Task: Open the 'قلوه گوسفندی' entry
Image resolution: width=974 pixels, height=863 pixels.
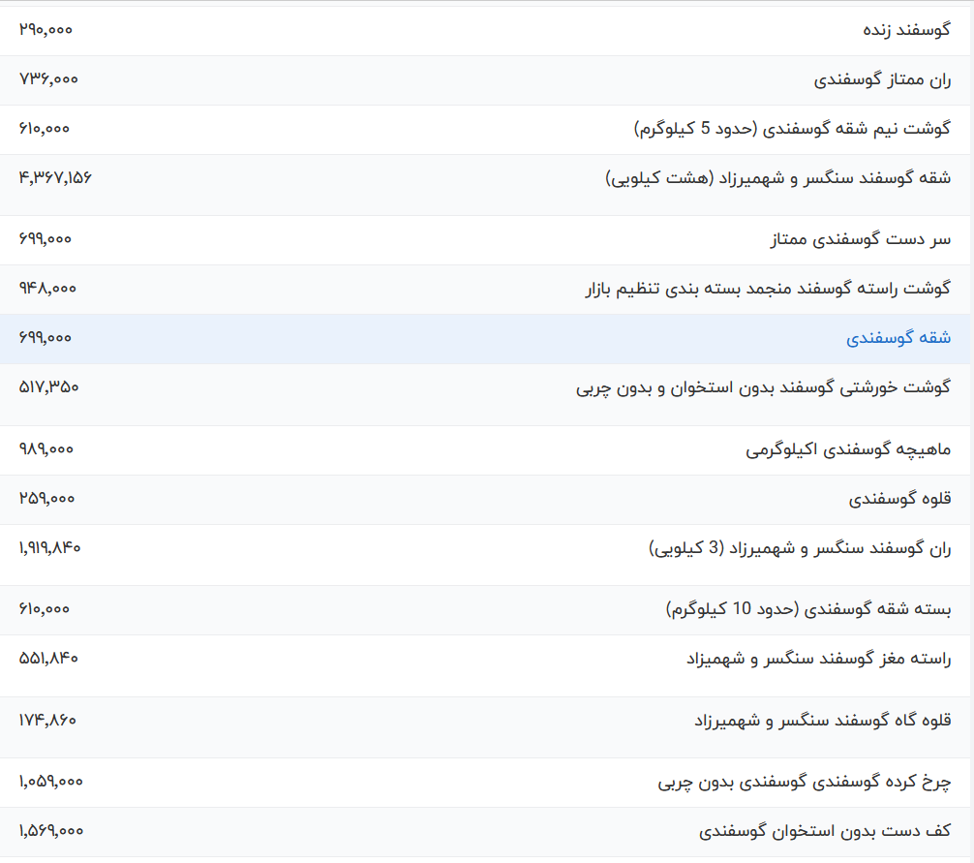Action: pos(899,499)
